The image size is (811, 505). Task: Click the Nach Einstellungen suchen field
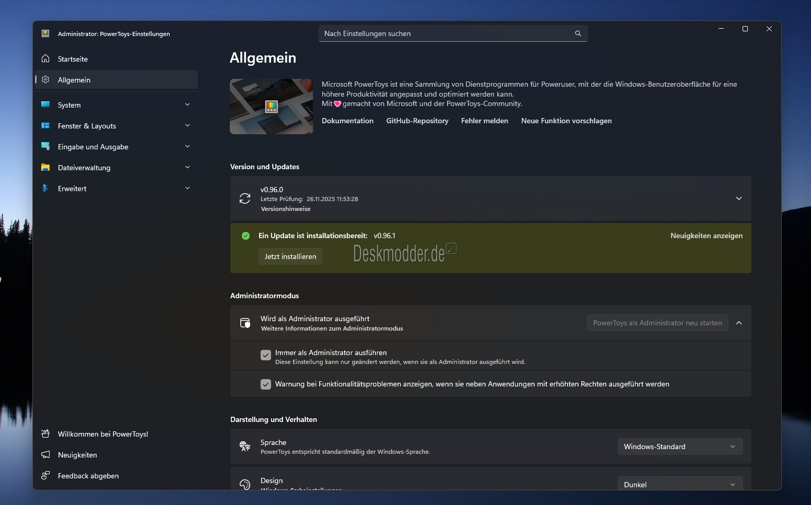tap(446, 33)
